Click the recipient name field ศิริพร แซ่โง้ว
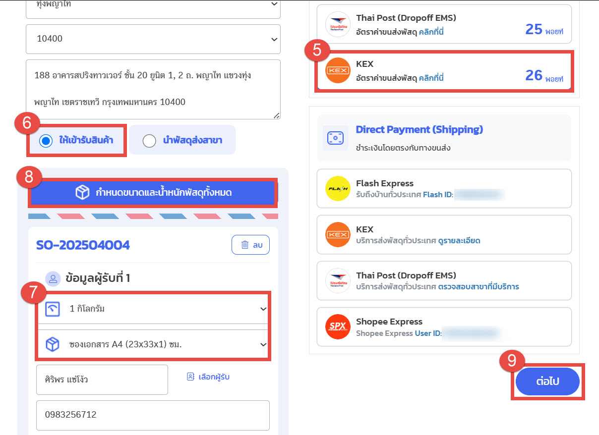599x435 pixels. pos(102,380)
